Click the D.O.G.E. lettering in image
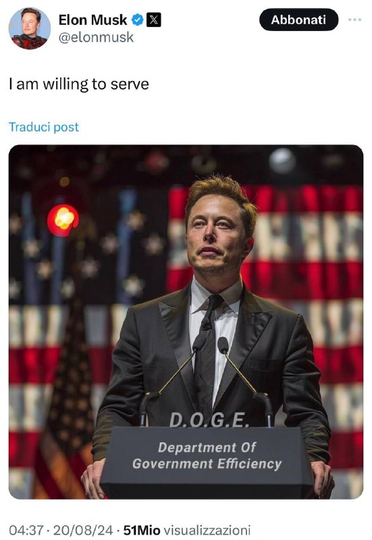This screenshot has height=540, width=372. tap(209, 420)
